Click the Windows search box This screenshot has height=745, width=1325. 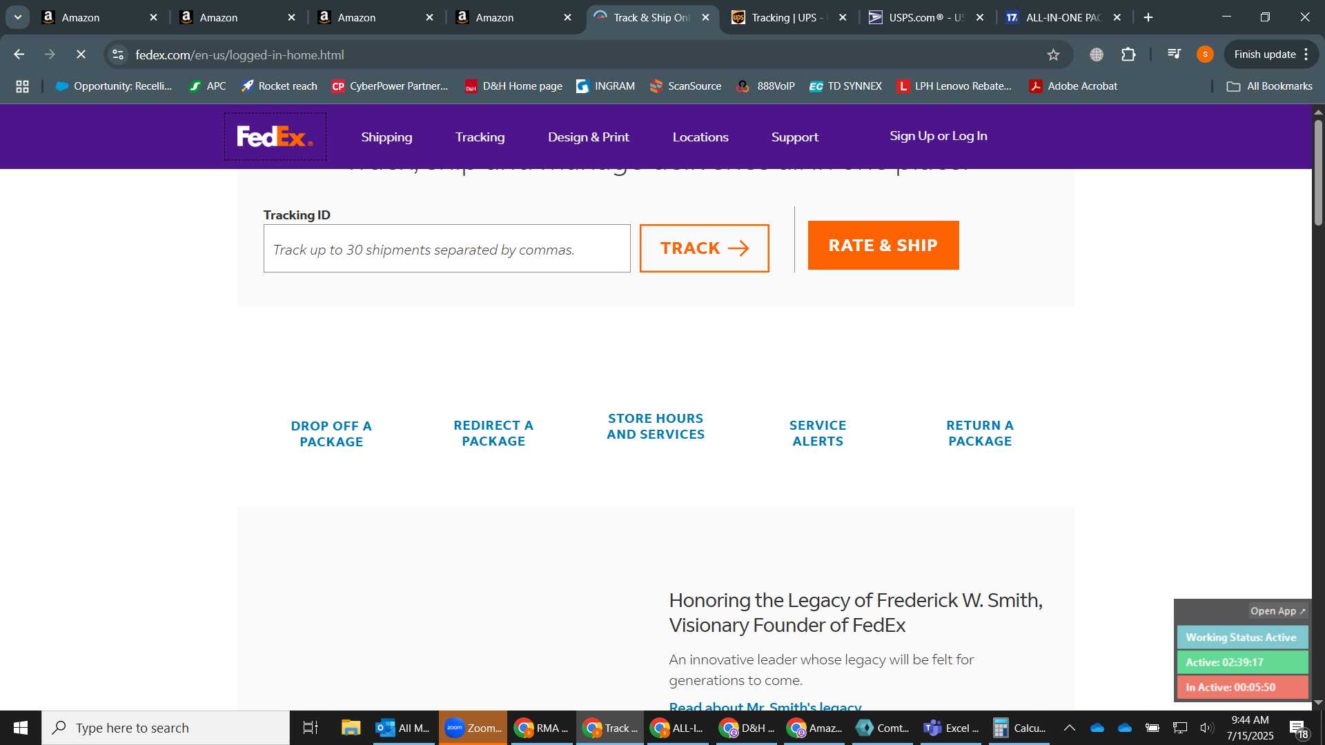click(x=166, y=728)
